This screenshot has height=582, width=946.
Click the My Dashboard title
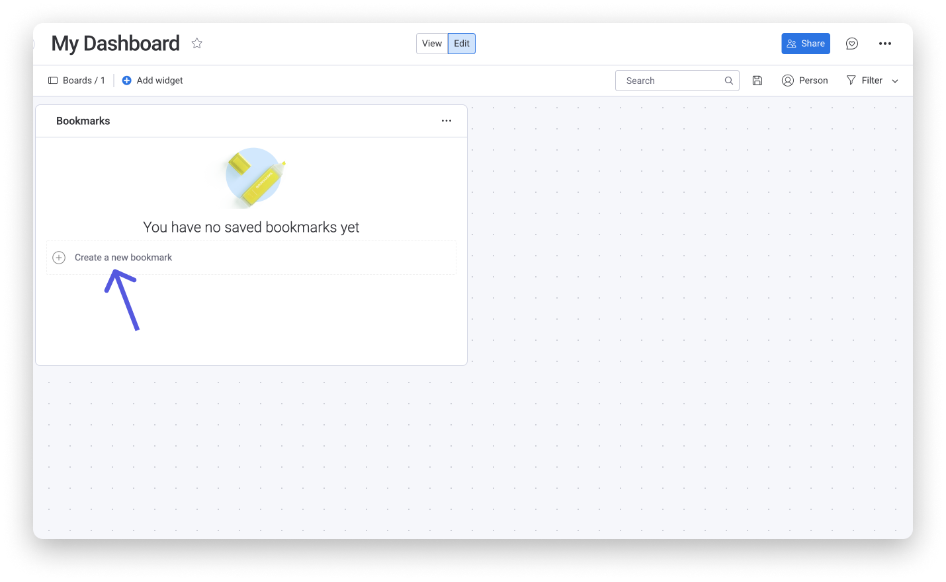click(116, 44)
